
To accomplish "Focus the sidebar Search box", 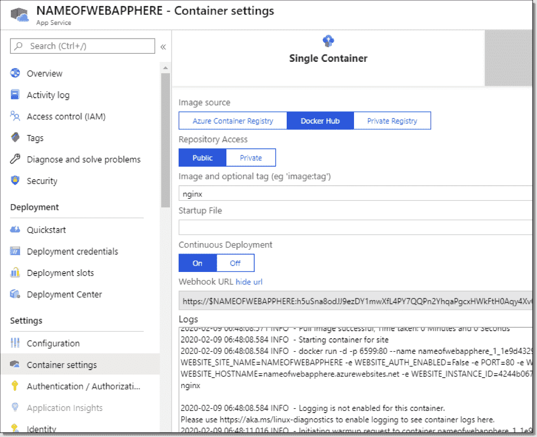I will click(83, 46).
